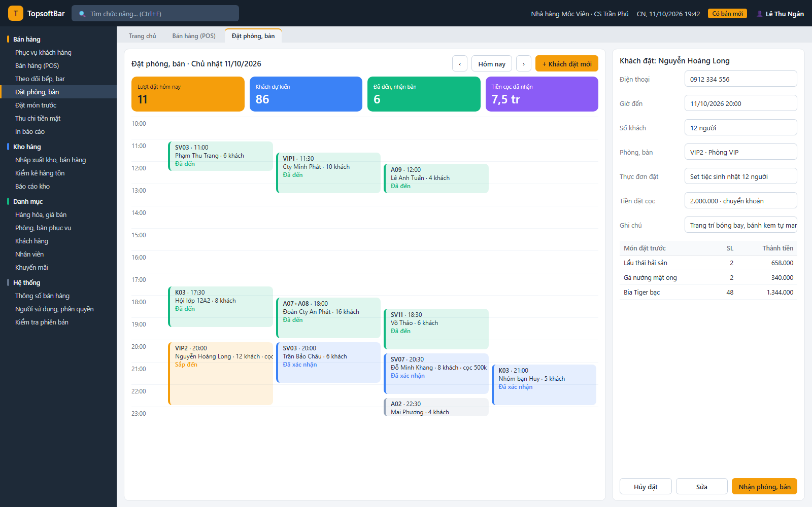Select the Lẩu thái hải sản row
812x507 pixels.
click(708, 263)
